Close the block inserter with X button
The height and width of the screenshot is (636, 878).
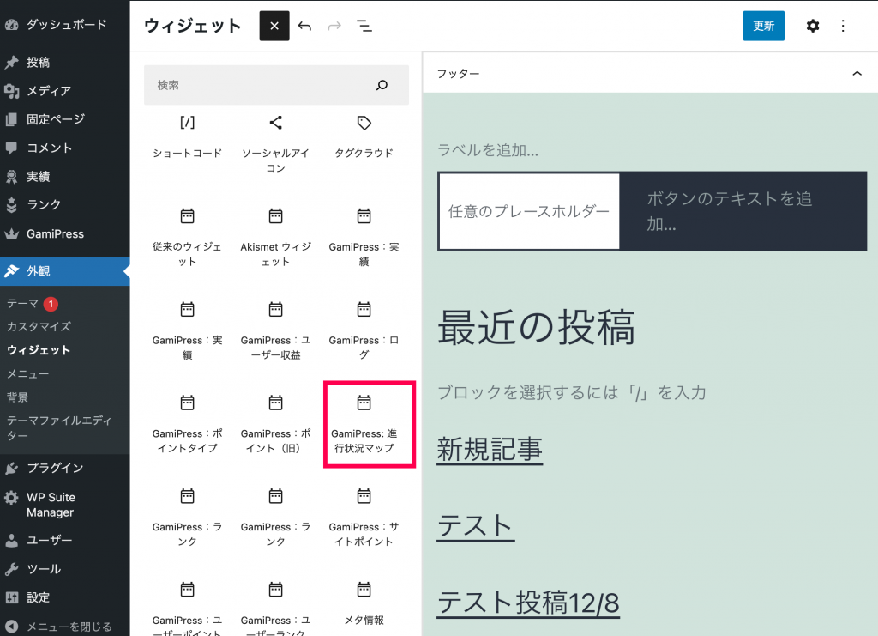[x=274, y=26]
